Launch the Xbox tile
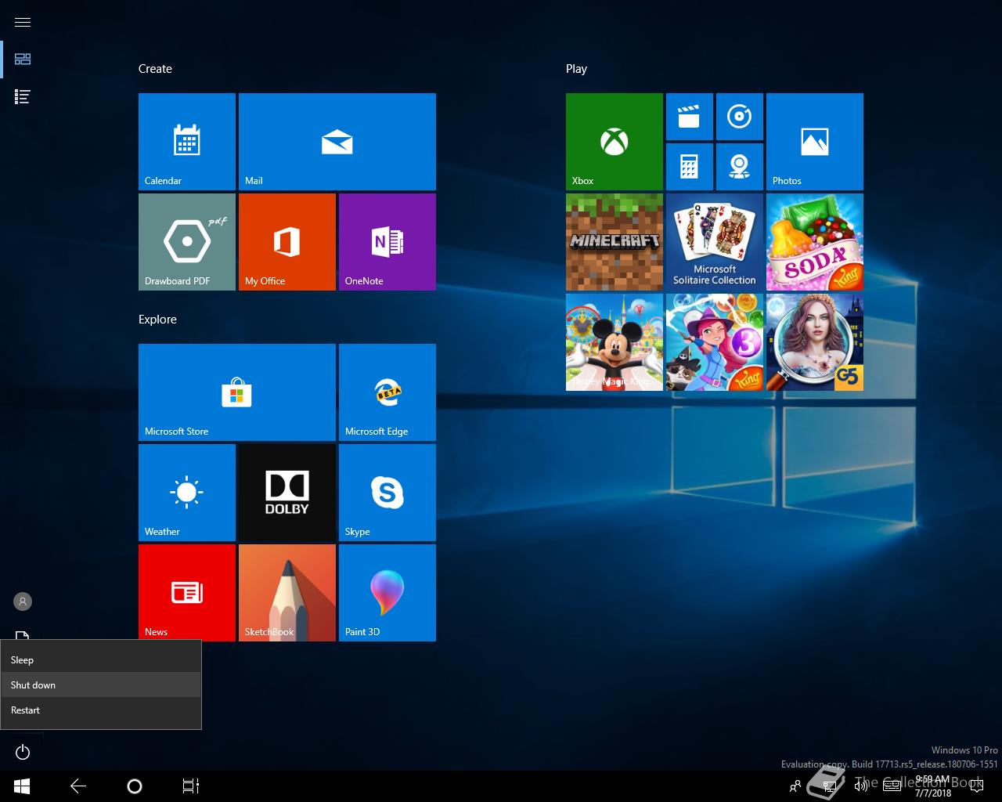1002x802 pixels. (x=615, y=142)
